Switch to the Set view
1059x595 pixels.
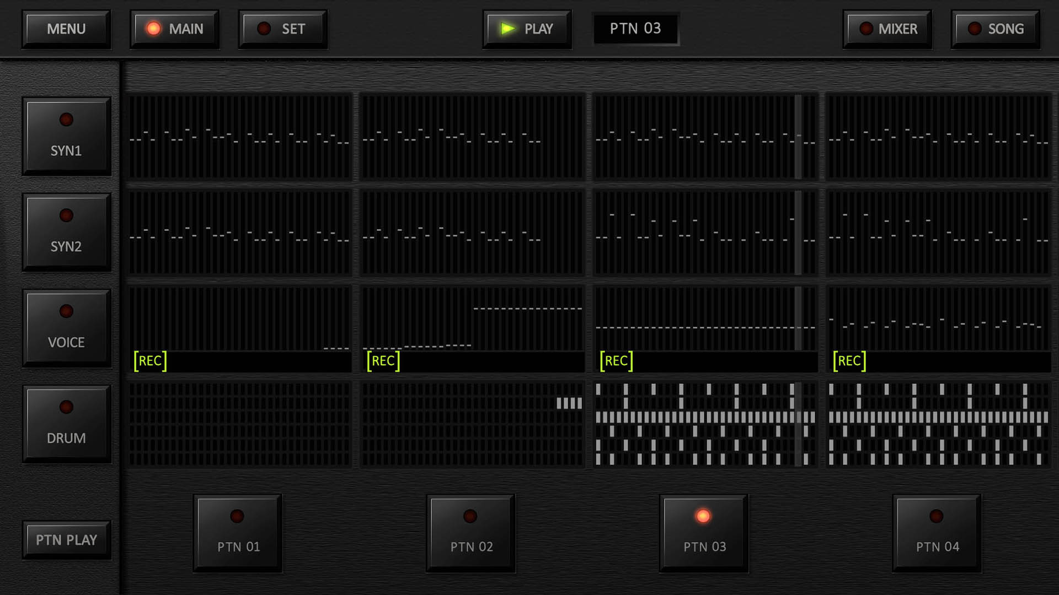pyautogui.click(x=283, y=29)
